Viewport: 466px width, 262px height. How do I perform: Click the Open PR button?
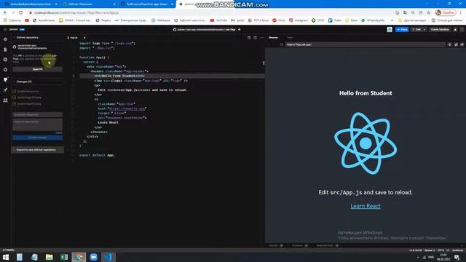tap(37, 69)
